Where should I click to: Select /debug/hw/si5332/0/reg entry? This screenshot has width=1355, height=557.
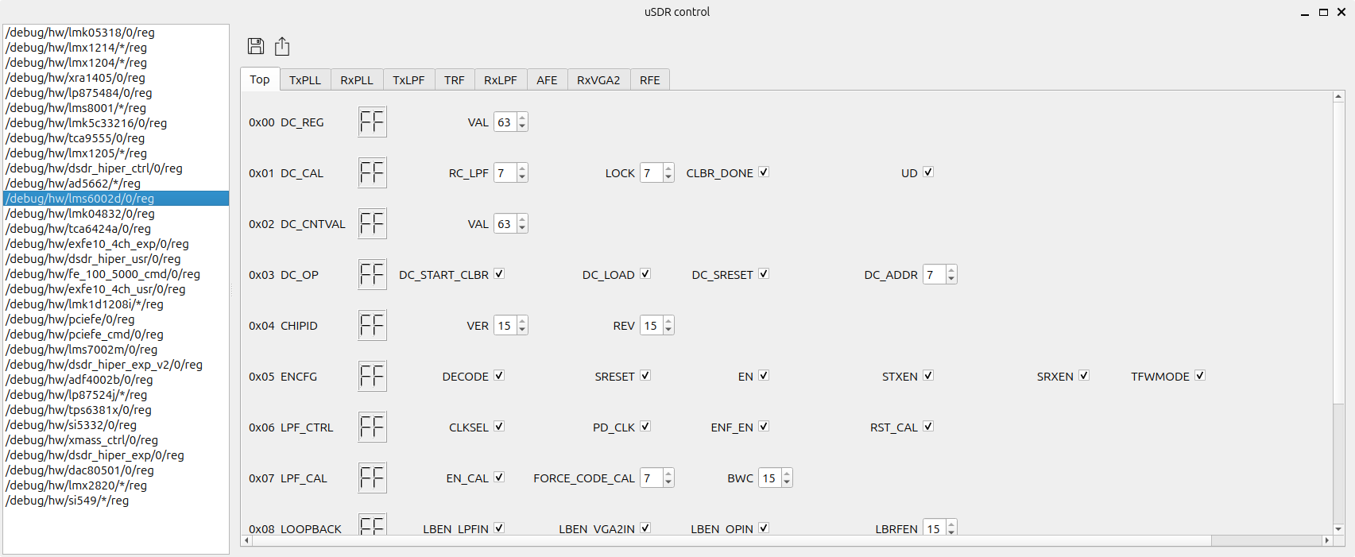point(116,425)
